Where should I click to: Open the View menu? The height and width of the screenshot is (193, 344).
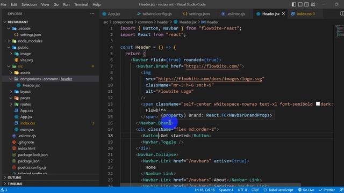(45, 4)
